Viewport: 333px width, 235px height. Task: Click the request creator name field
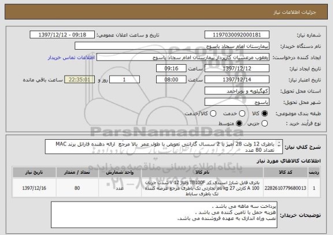point(183,57)
